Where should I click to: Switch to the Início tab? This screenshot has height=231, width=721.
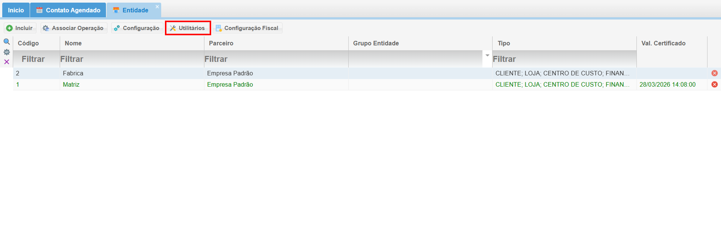point(16,10)
